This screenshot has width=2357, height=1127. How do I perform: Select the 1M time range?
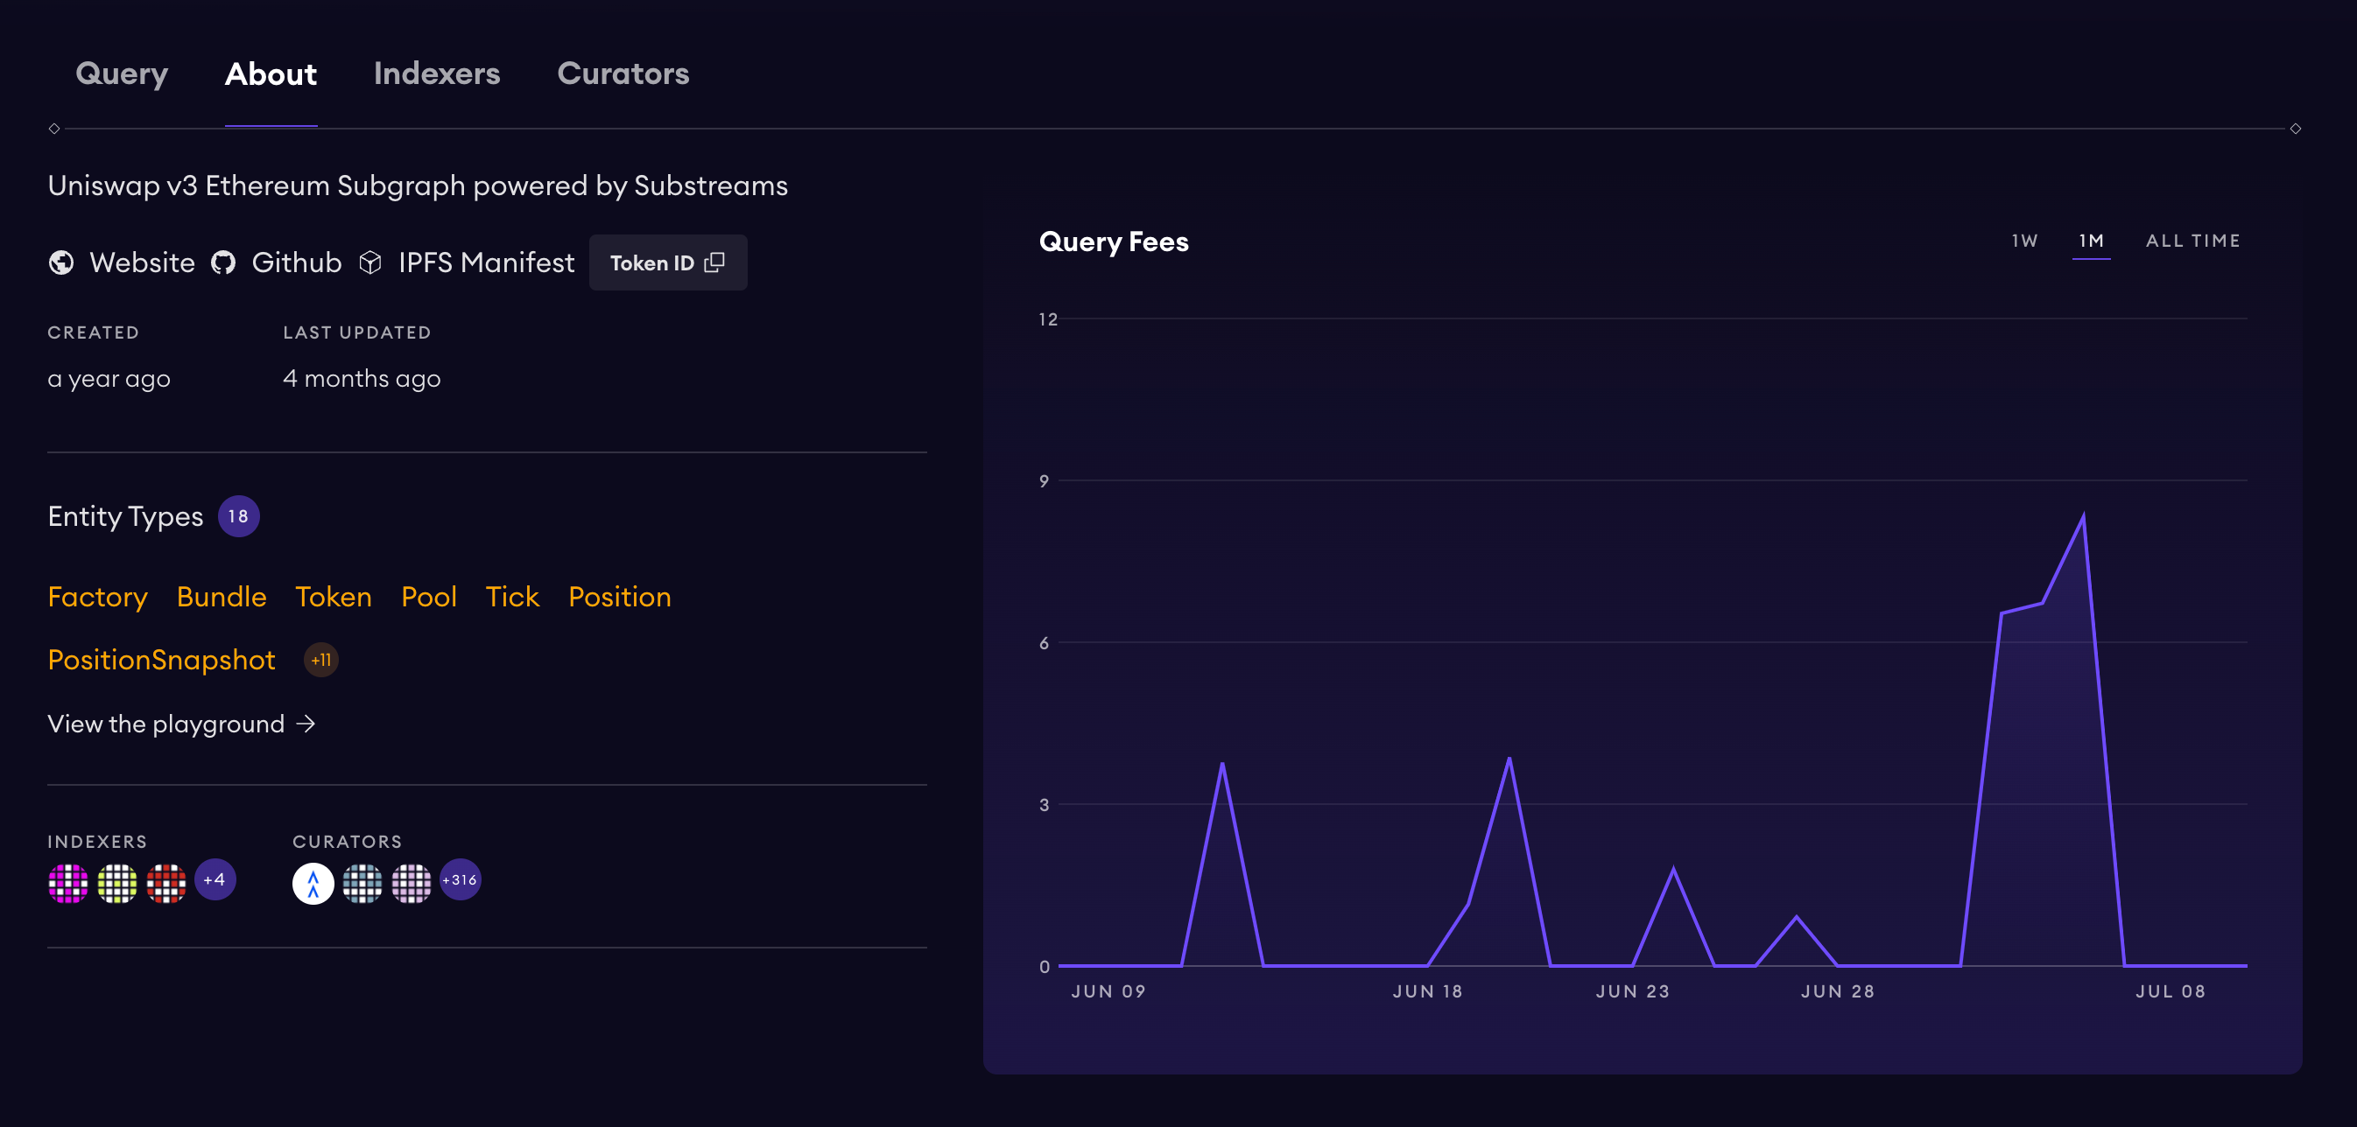click(x=2091, y=241)
